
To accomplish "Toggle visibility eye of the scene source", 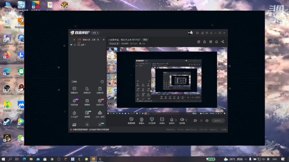I will (71, 45).
